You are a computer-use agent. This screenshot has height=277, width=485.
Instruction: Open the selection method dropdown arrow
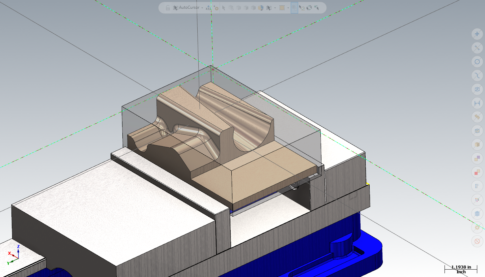click(x=275, y=8)
